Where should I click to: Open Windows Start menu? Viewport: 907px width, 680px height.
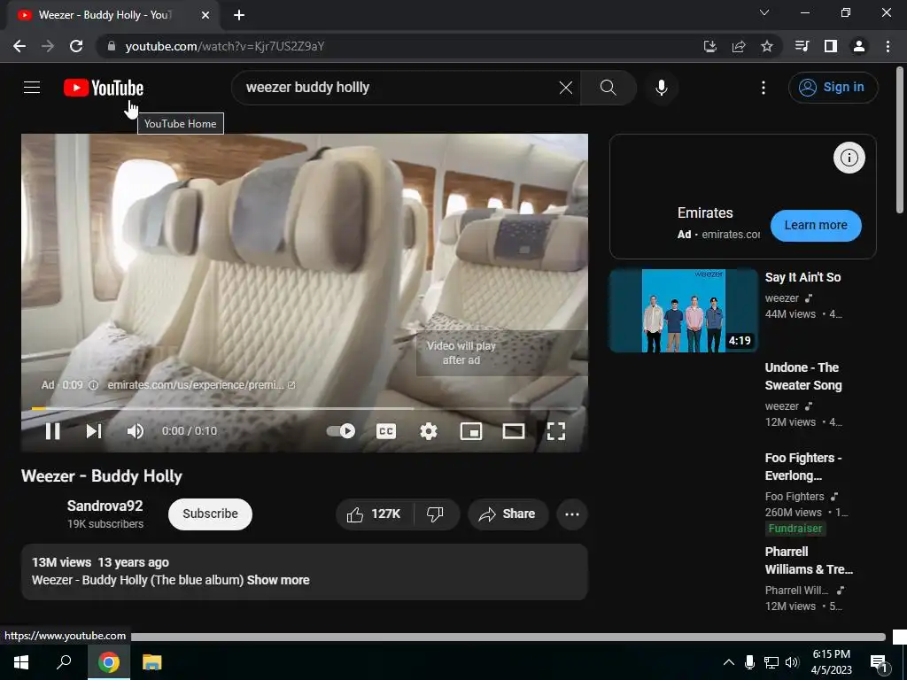pos(21,662)
